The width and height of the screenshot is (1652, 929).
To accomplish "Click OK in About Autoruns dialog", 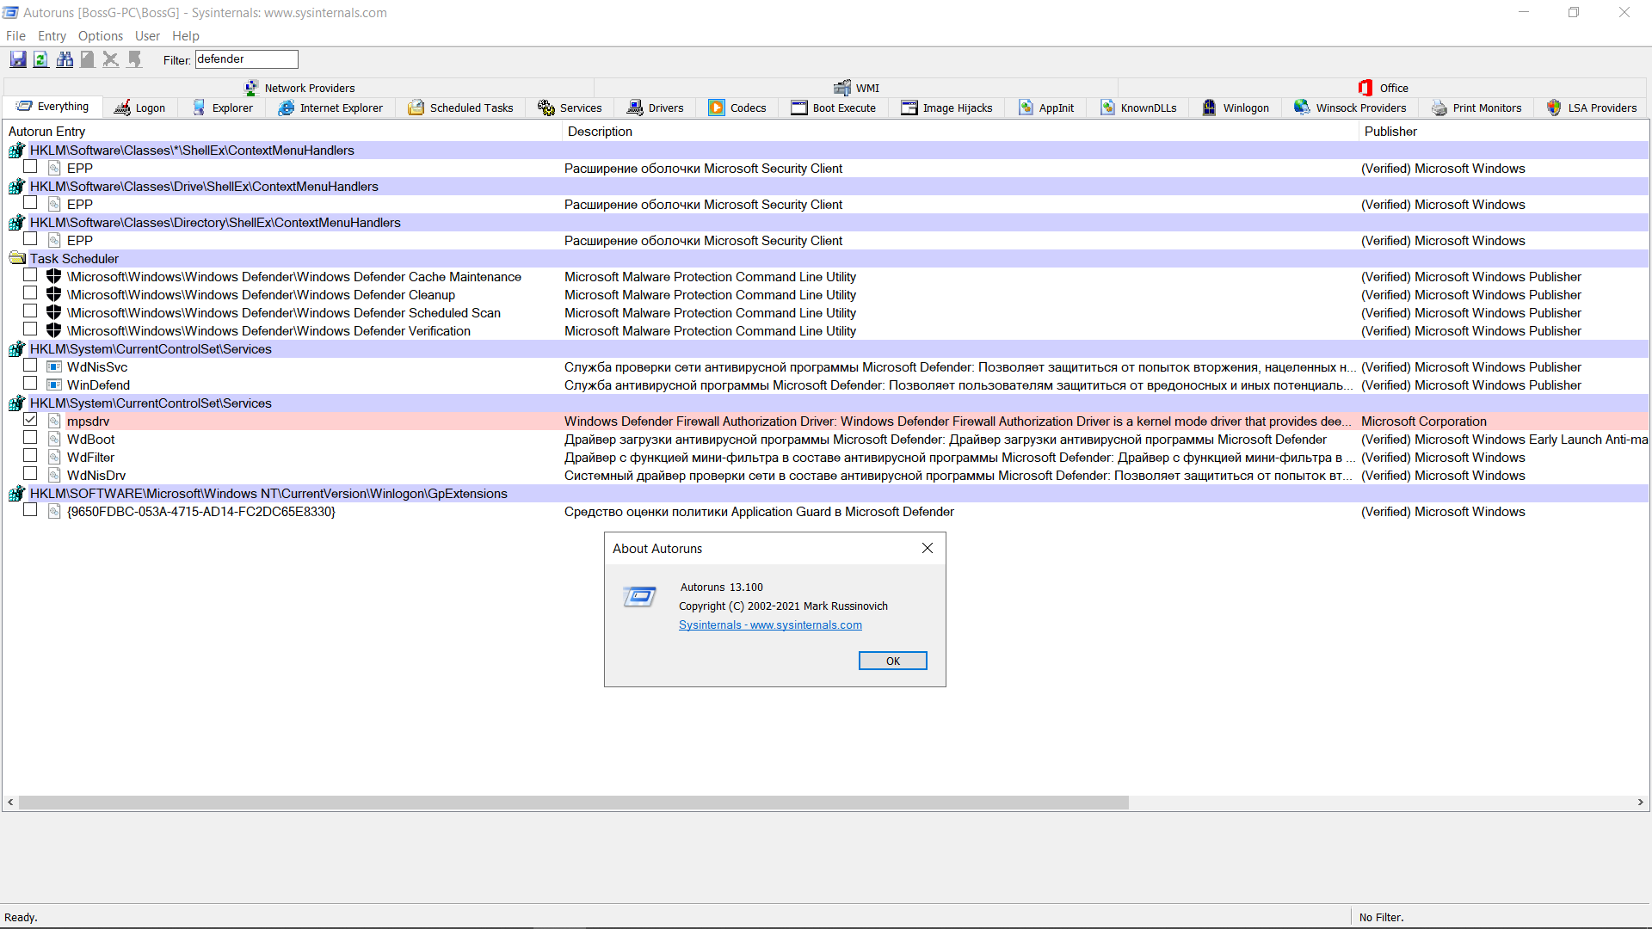I will [x=893, y=661].
